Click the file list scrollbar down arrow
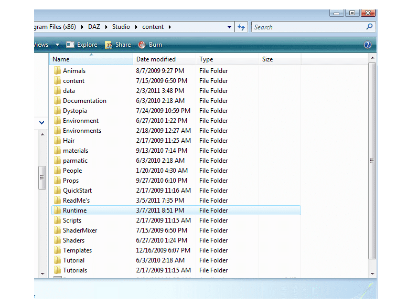Screen dimensions: 407x305 click(x=372, y=274)
